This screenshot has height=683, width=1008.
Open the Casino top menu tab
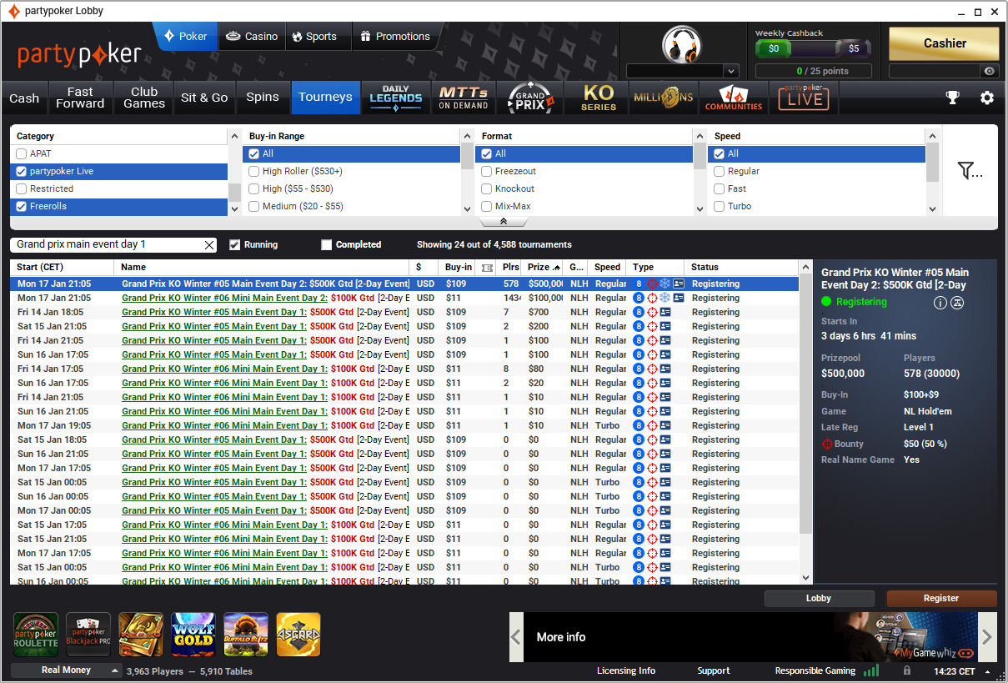252,37
